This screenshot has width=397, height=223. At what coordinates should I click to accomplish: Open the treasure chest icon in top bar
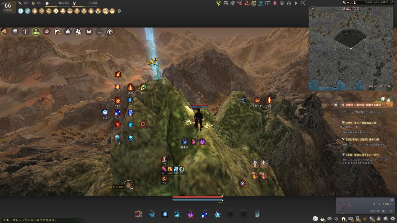pyautogui.click(x=225, y=3)
